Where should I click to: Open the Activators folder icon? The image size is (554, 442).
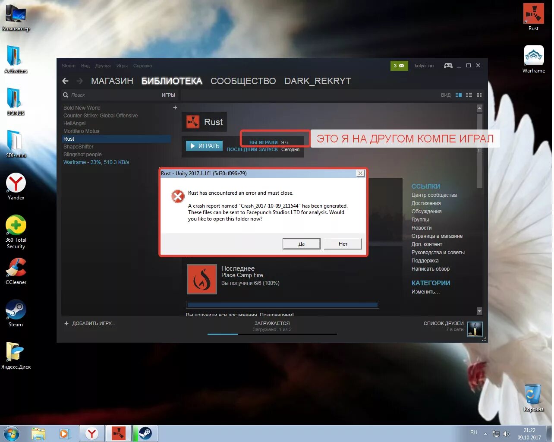click(16, 60)
